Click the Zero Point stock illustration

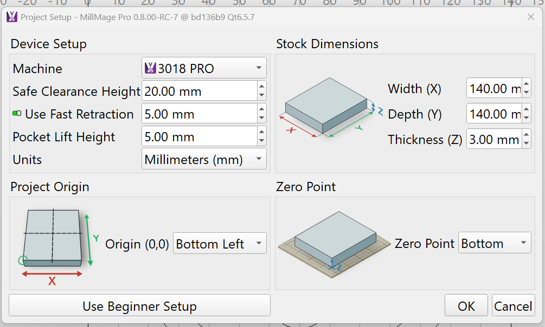click(x=335, y=244)
